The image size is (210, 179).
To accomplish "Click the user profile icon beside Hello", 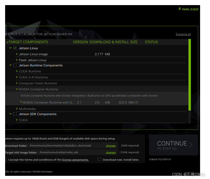I will 180,9.
